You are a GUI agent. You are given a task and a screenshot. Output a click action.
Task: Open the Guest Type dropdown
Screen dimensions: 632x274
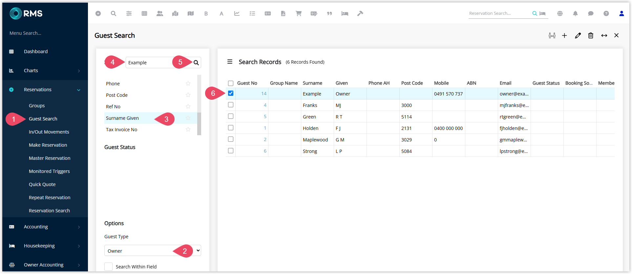coord(153,251)
